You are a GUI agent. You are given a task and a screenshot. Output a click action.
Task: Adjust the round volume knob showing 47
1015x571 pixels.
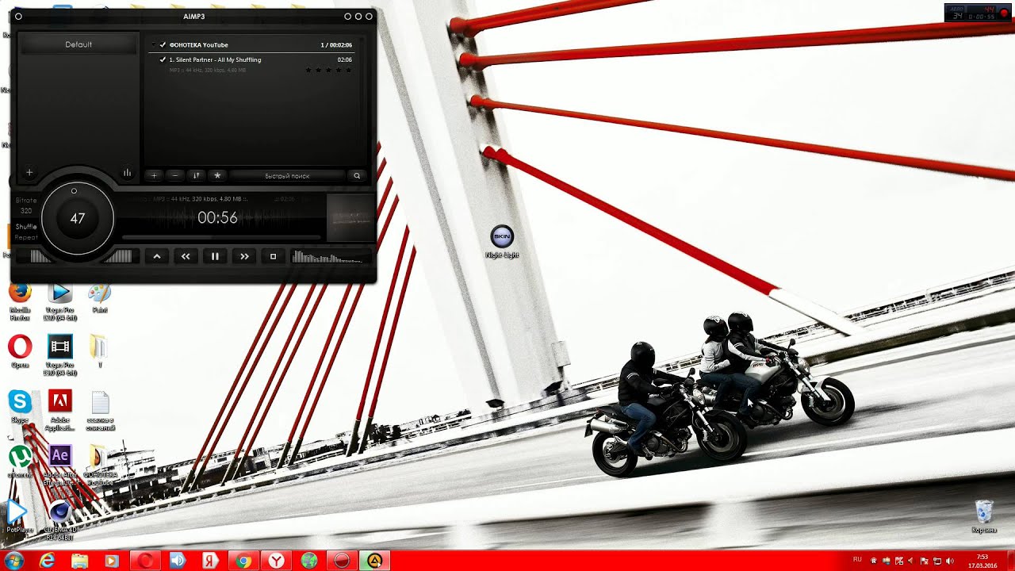[77, 218]
